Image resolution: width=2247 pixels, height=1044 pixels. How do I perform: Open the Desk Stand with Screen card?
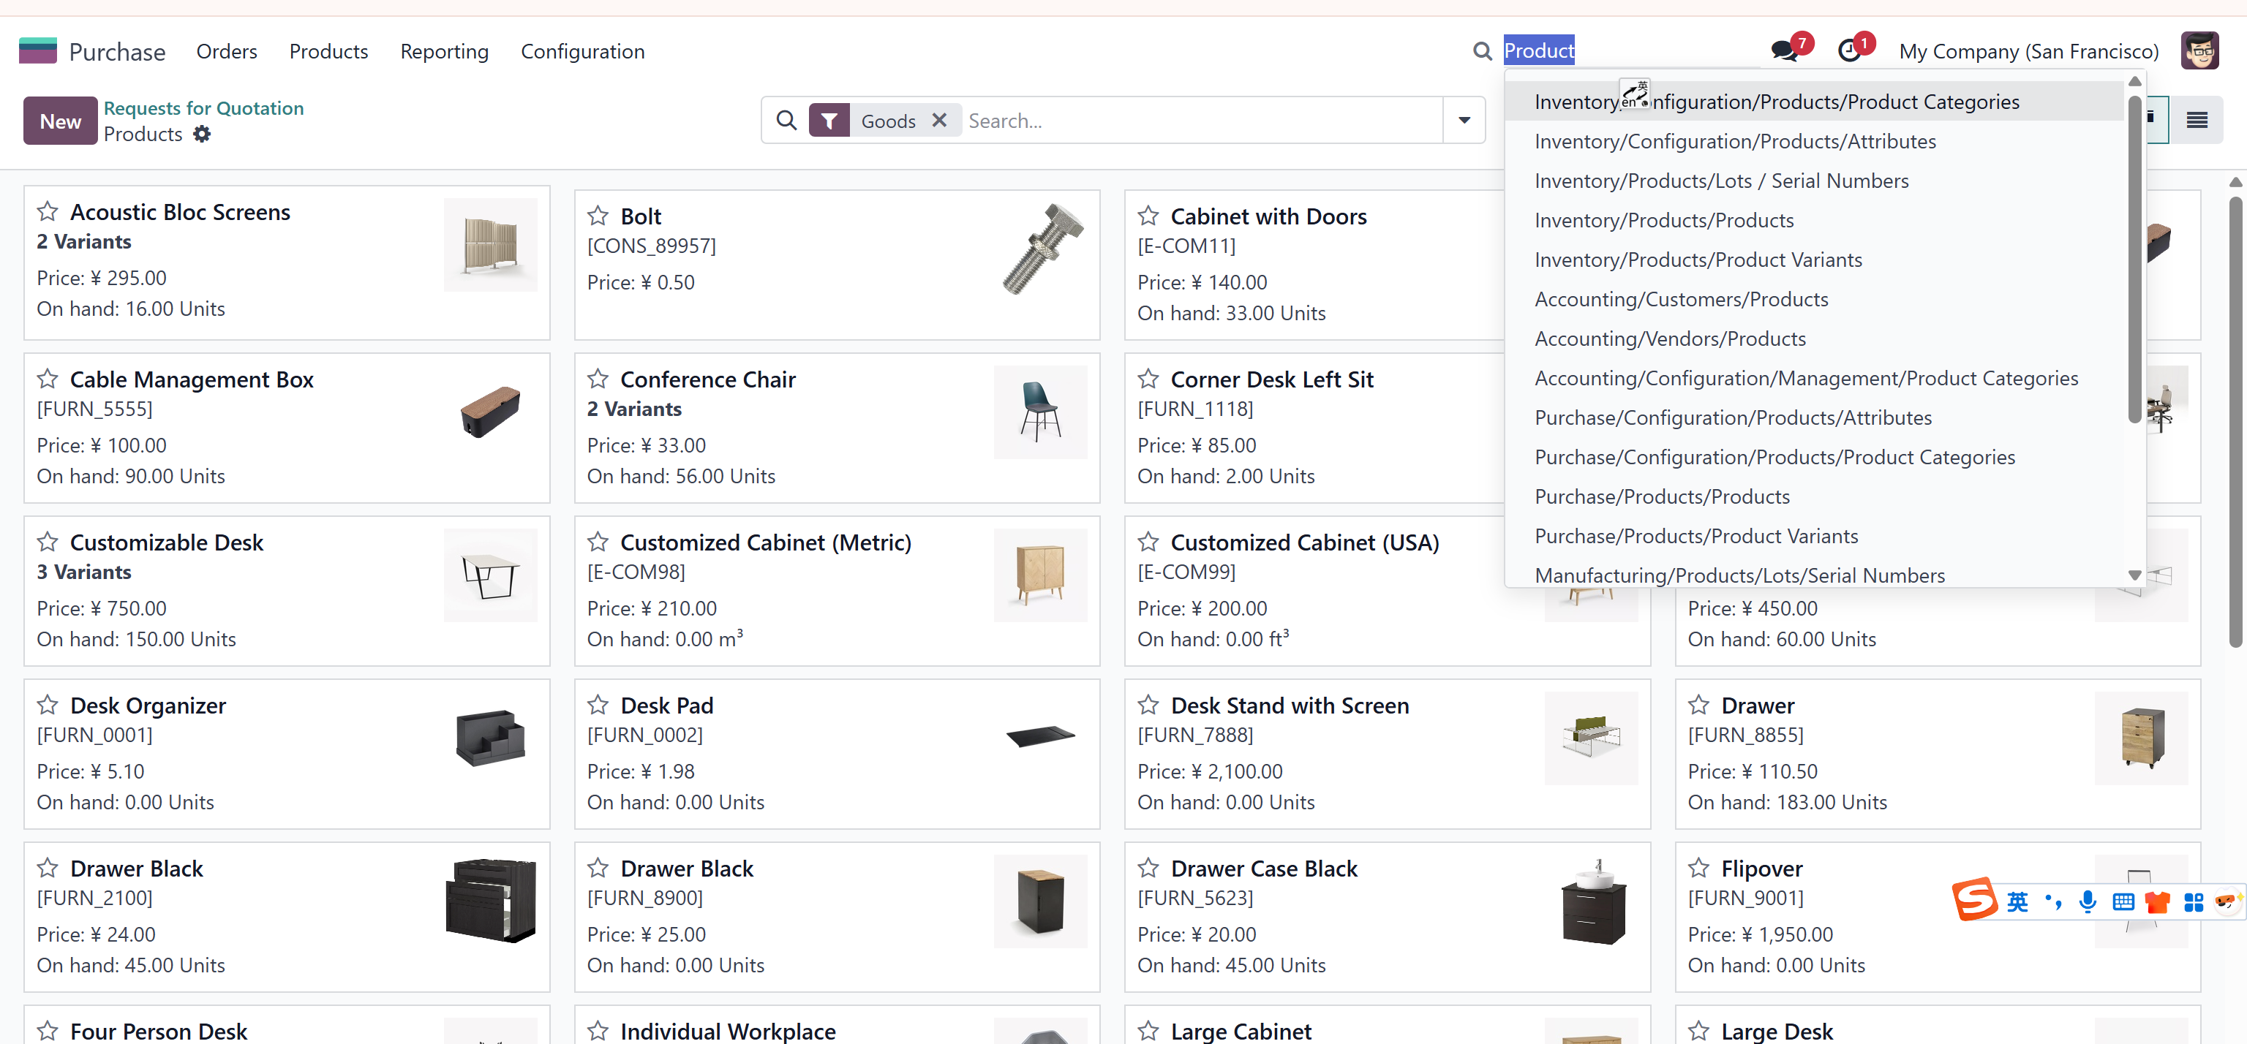click(1387, 754)
